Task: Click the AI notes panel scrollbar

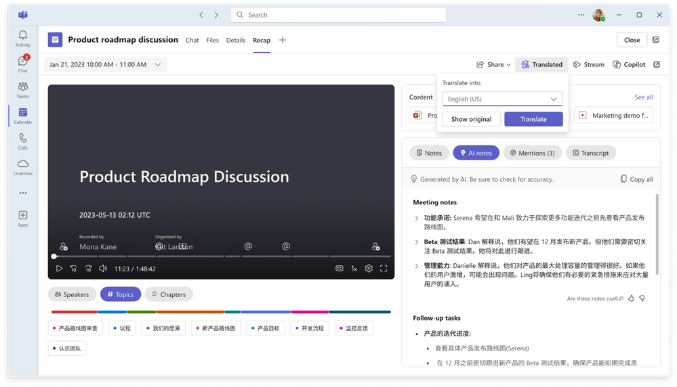Action: click(x=657, y=234)
